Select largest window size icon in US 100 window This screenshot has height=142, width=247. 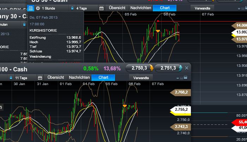(x=186, y=78)
